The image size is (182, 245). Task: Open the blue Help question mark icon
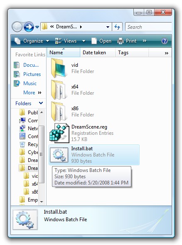tap(165, 41)
